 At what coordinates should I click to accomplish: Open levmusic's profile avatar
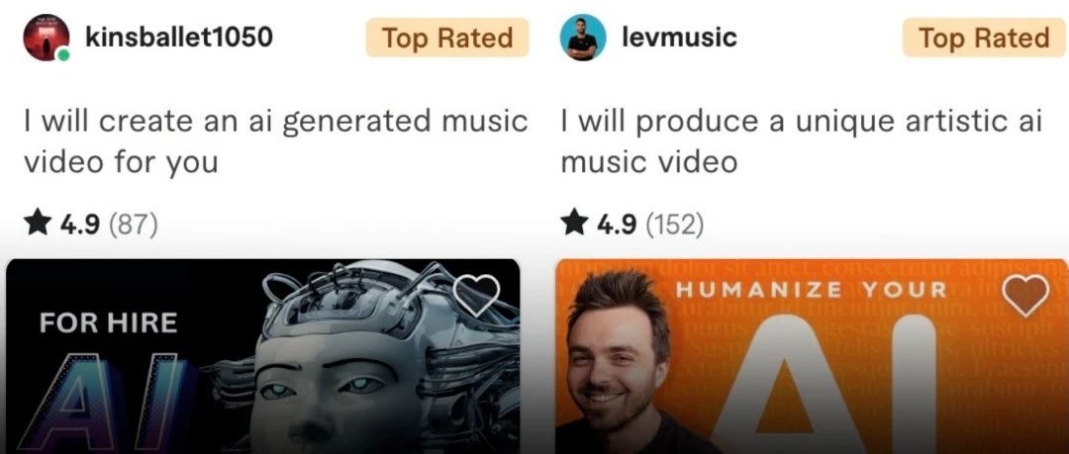click(x=582, y=38)
